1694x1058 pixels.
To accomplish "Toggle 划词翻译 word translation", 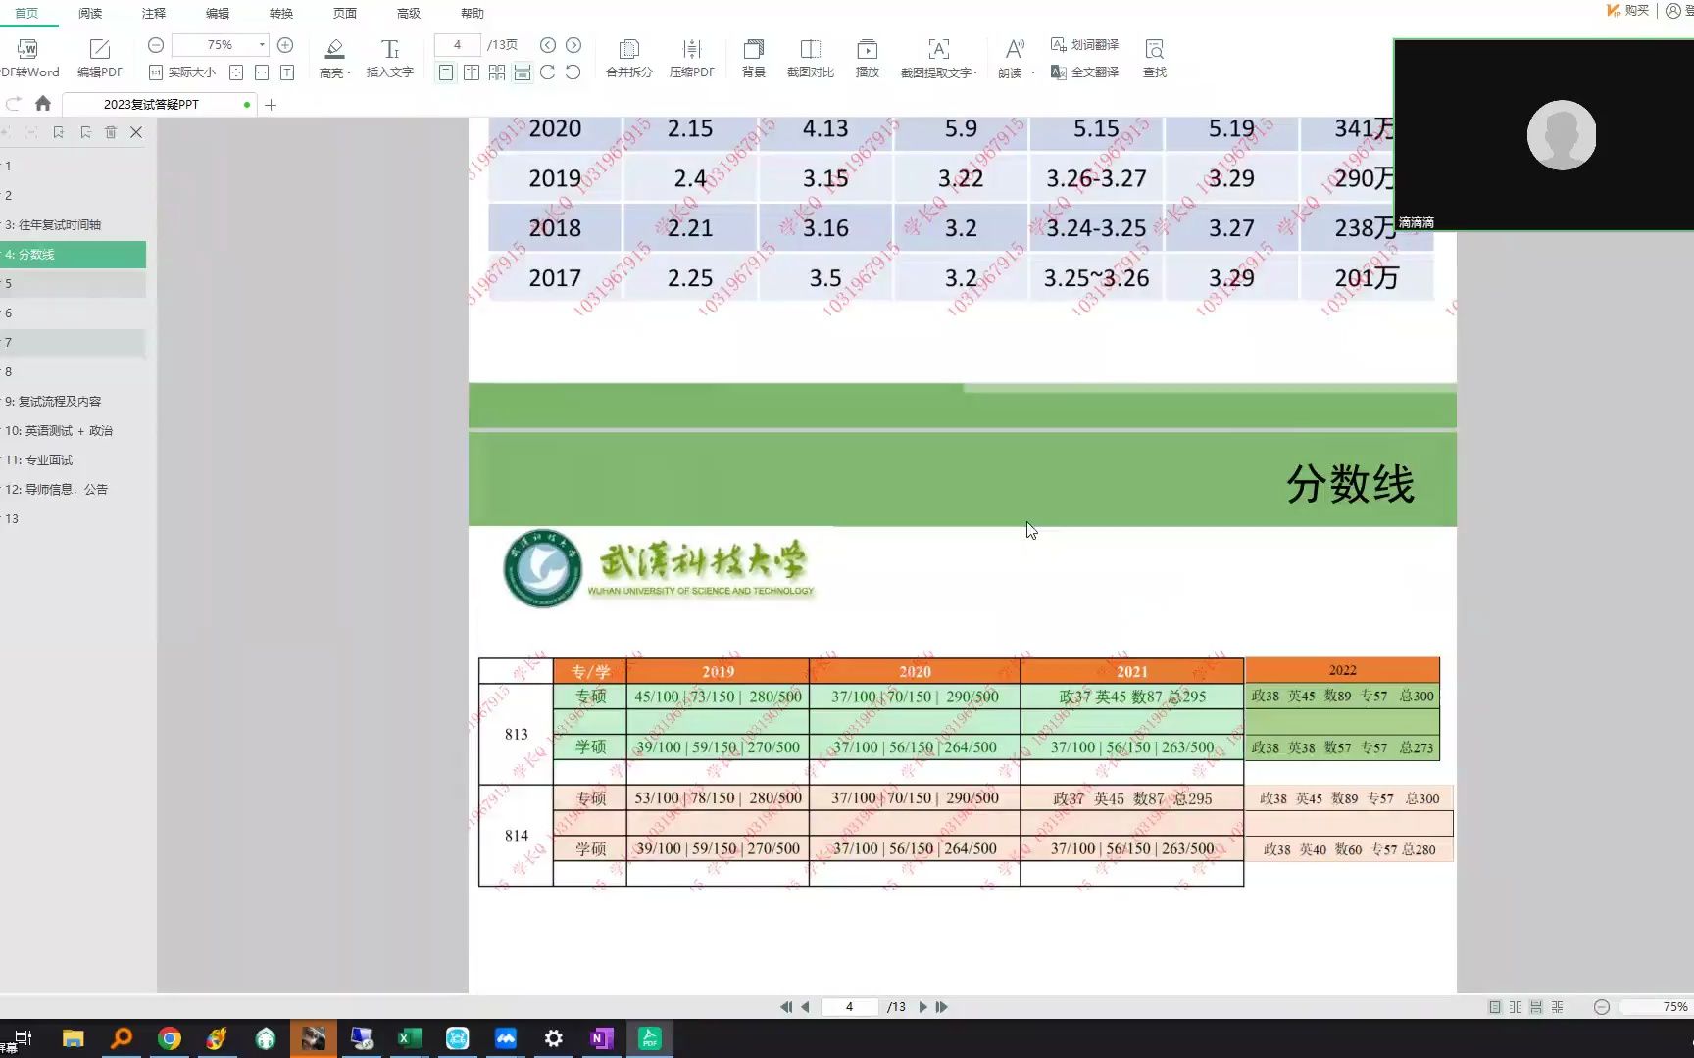I will [x=1085, y=44].
